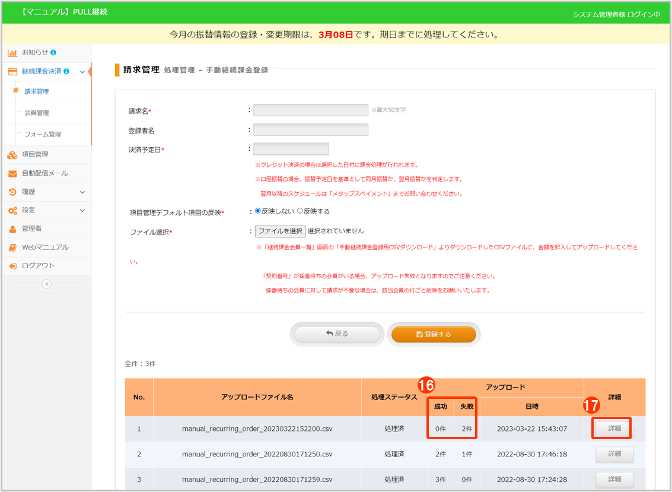Click the 自動配信メール envelope icon

pos(12,174)
